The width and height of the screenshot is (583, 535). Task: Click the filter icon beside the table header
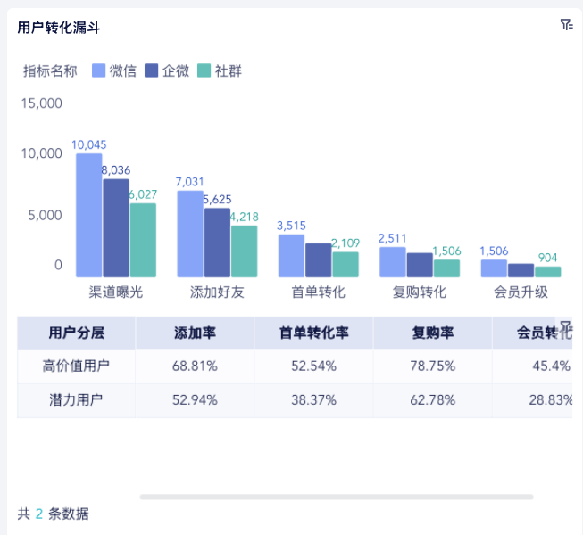click(565, 325)
